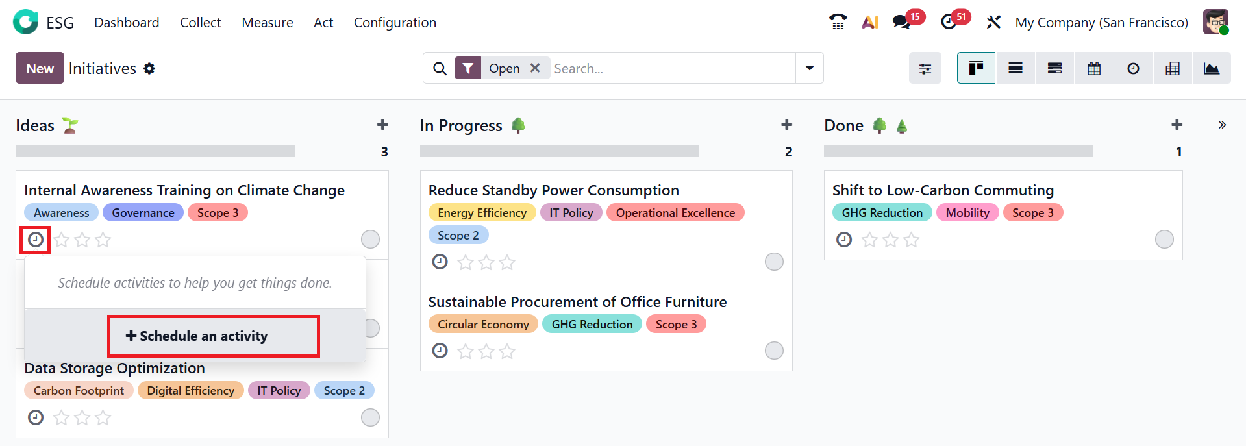The width and height of the screenshot is (1246, 446).
Task: Open the Measure menu
Action: point(267,23)
